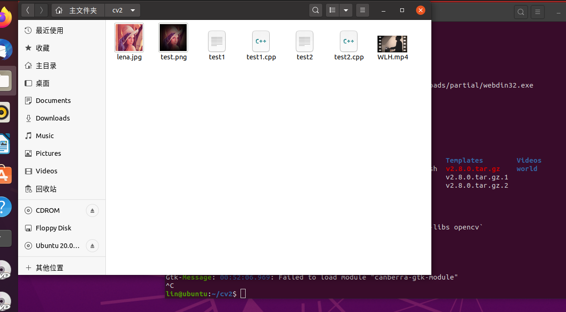Open search in the file manager toolbar
566x312 pixels.
[315, 10]
